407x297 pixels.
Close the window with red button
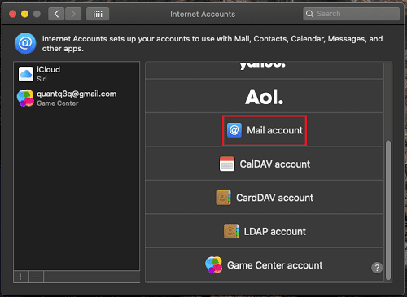pyautogui.click(x=13, y=14)
